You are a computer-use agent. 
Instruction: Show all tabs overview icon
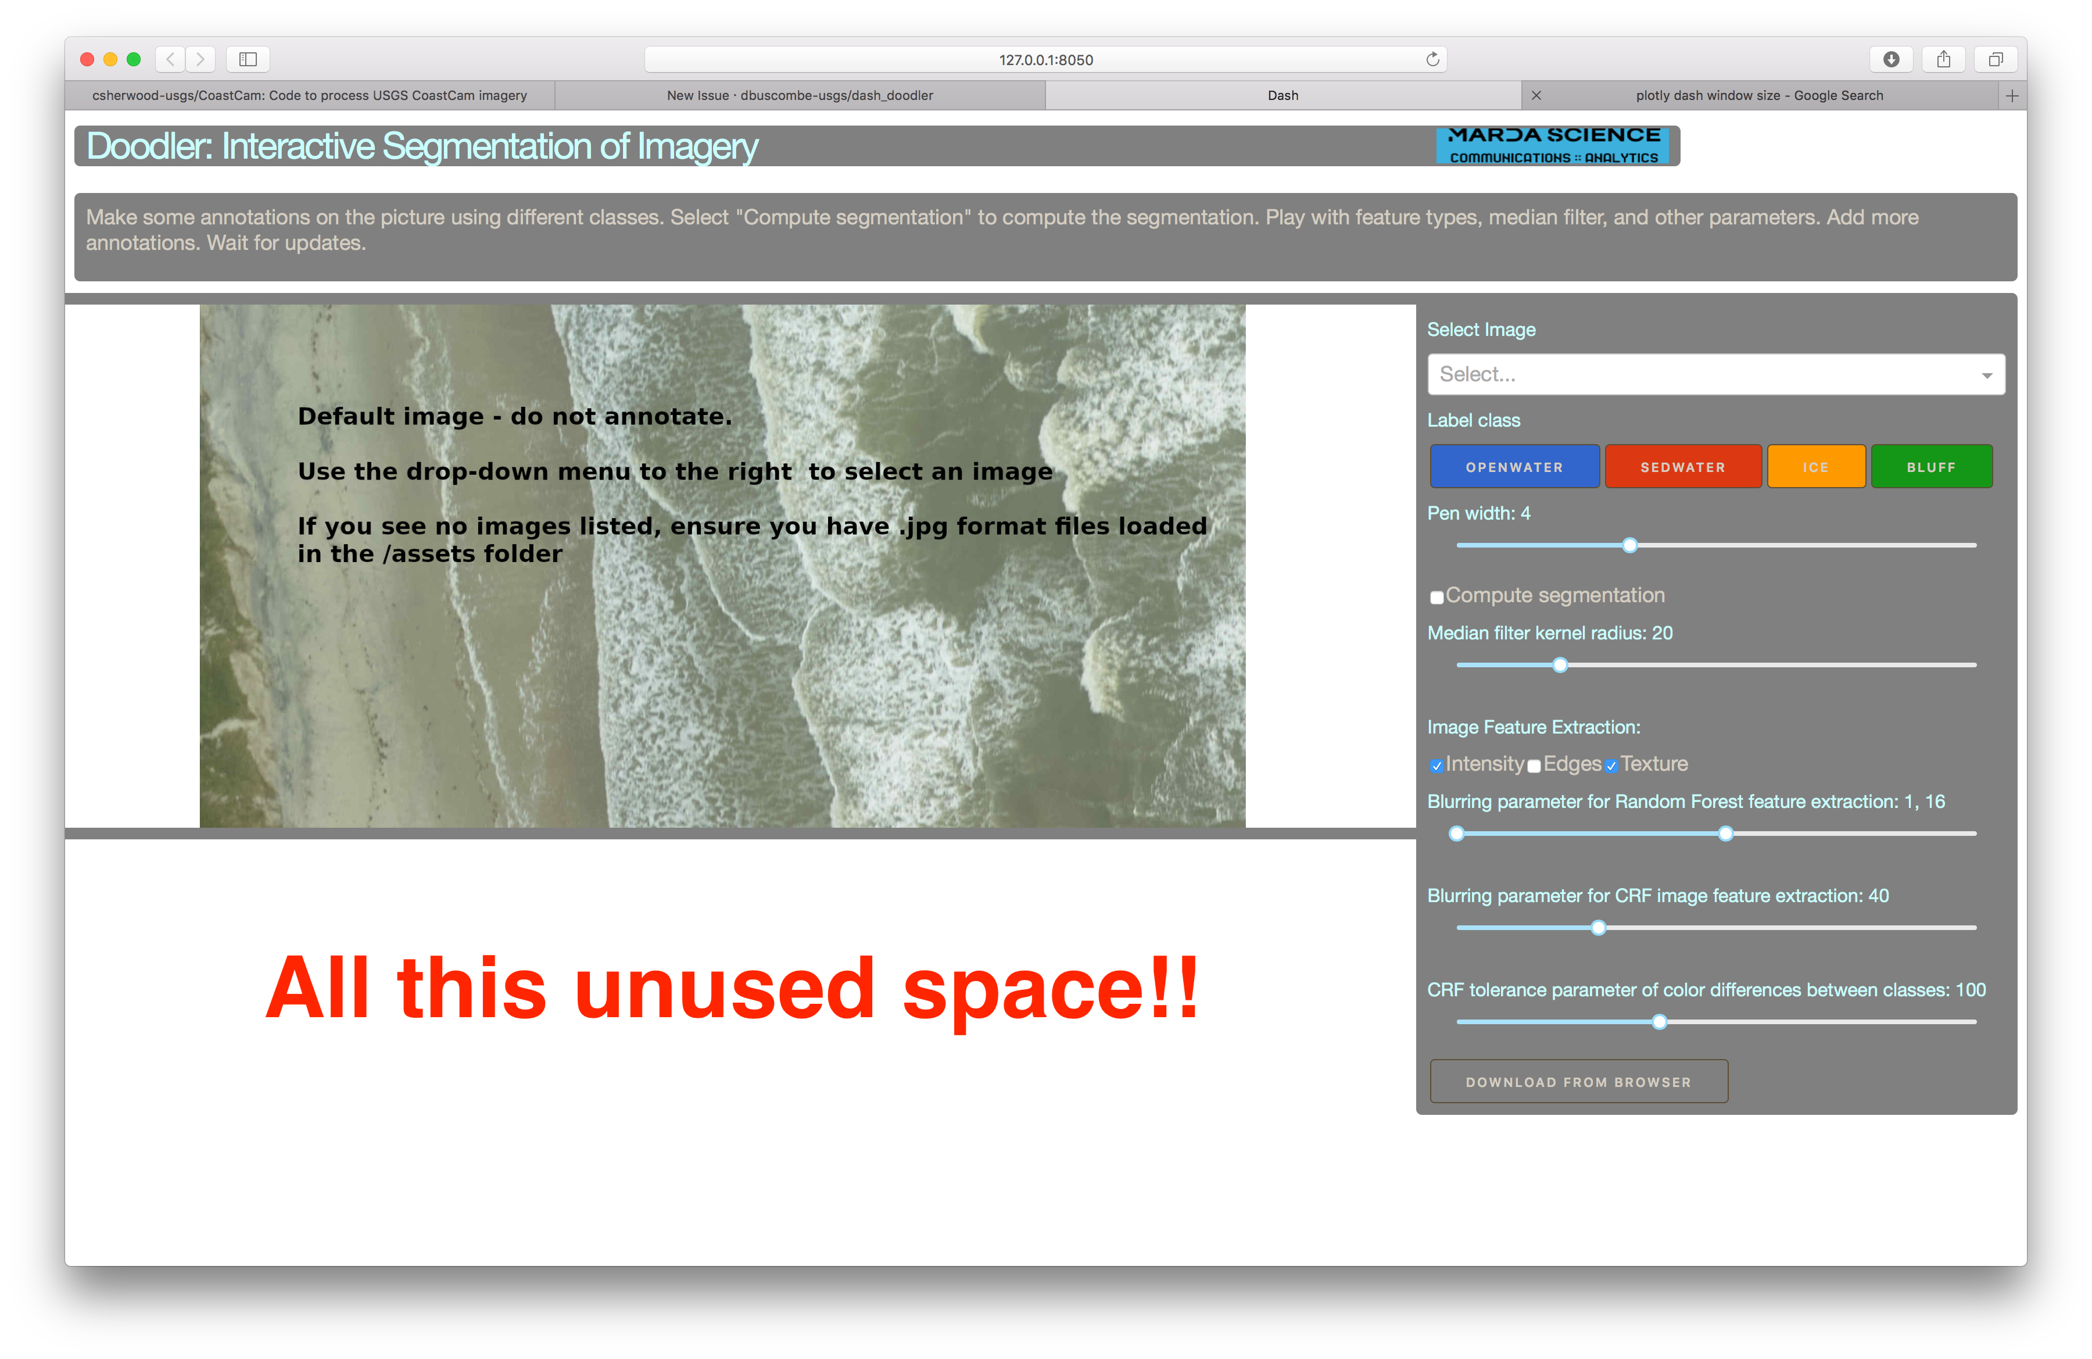pyautogui.click(x=1996, y=59)
